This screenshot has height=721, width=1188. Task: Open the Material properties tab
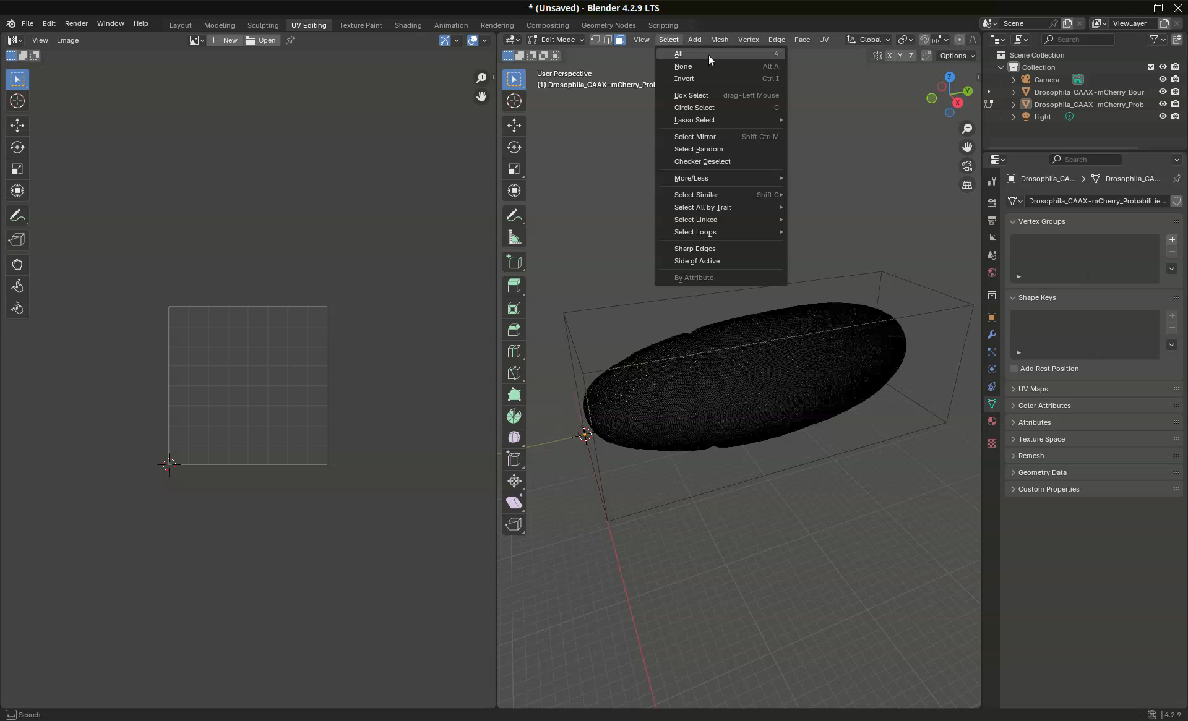(992, 421)
